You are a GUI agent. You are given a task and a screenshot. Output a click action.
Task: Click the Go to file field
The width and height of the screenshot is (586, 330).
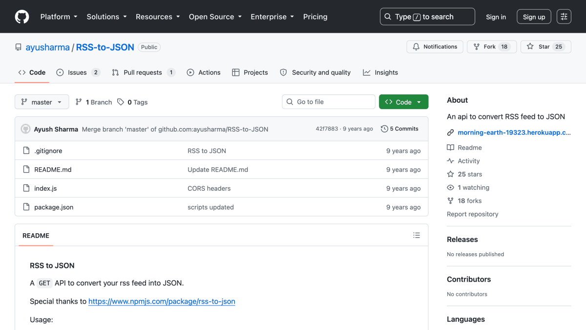(x=329, y=102)
